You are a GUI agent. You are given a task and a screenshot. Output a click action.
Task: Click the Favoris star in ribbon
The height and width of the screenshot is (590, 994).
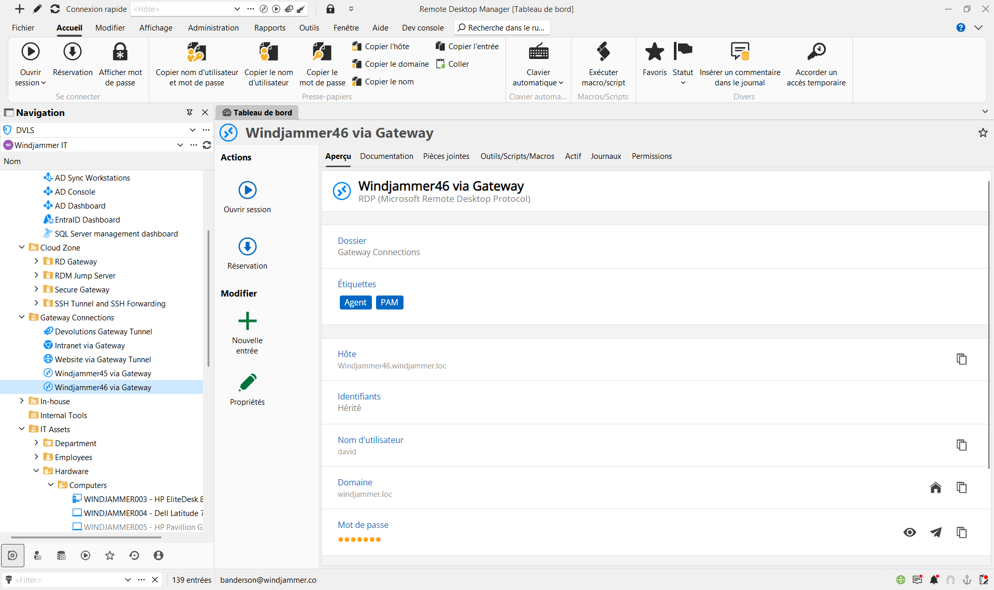coord(654,52)
